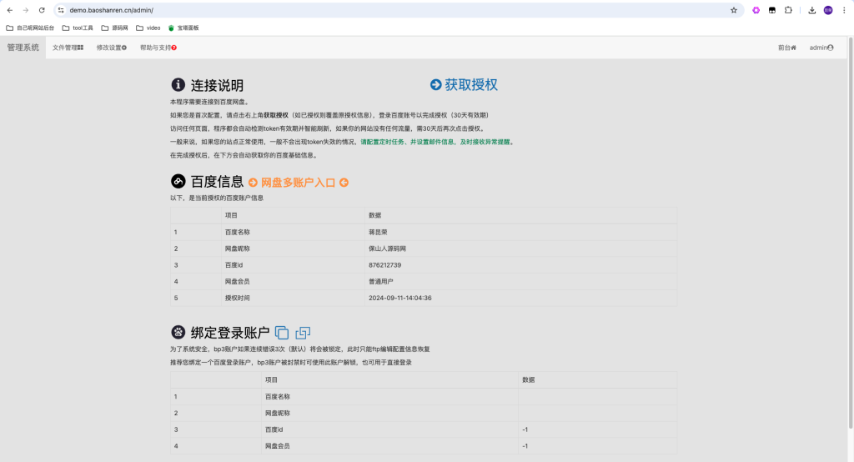Click the 获取授权 link
Screen dimensions: 854x462
pos(471,84)
